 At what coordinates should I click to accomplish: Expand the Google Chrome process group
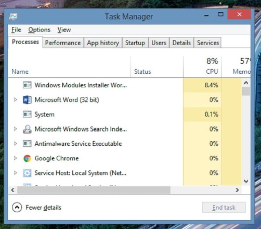tap(16, 158)
